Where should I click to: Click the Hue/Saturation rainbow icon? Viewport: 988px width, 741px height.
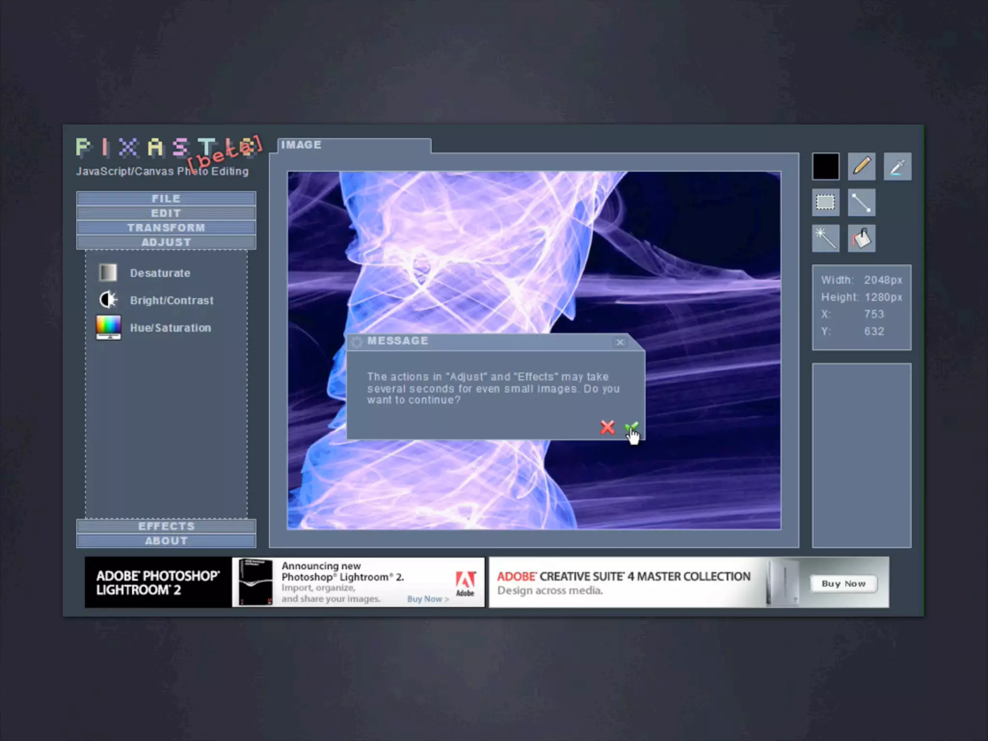pos(109,327)
